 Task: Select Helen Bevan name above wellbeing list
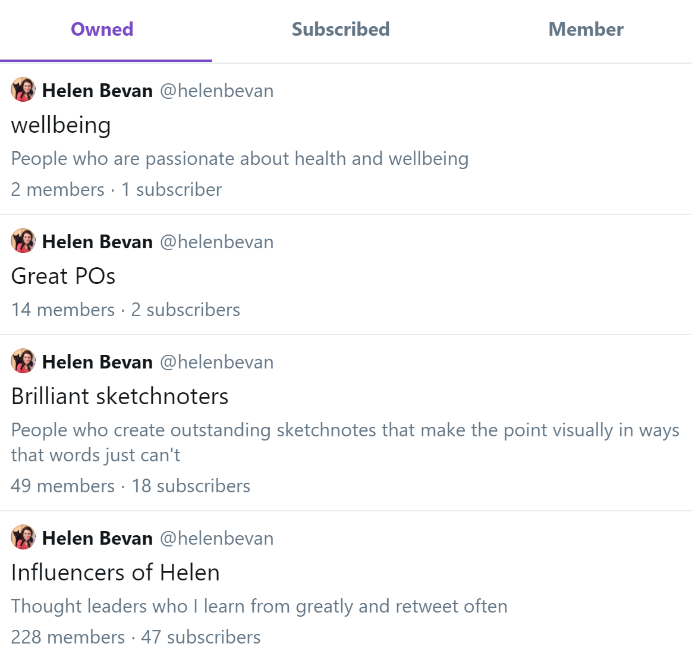pyautogui.click(x=97, y=90)
